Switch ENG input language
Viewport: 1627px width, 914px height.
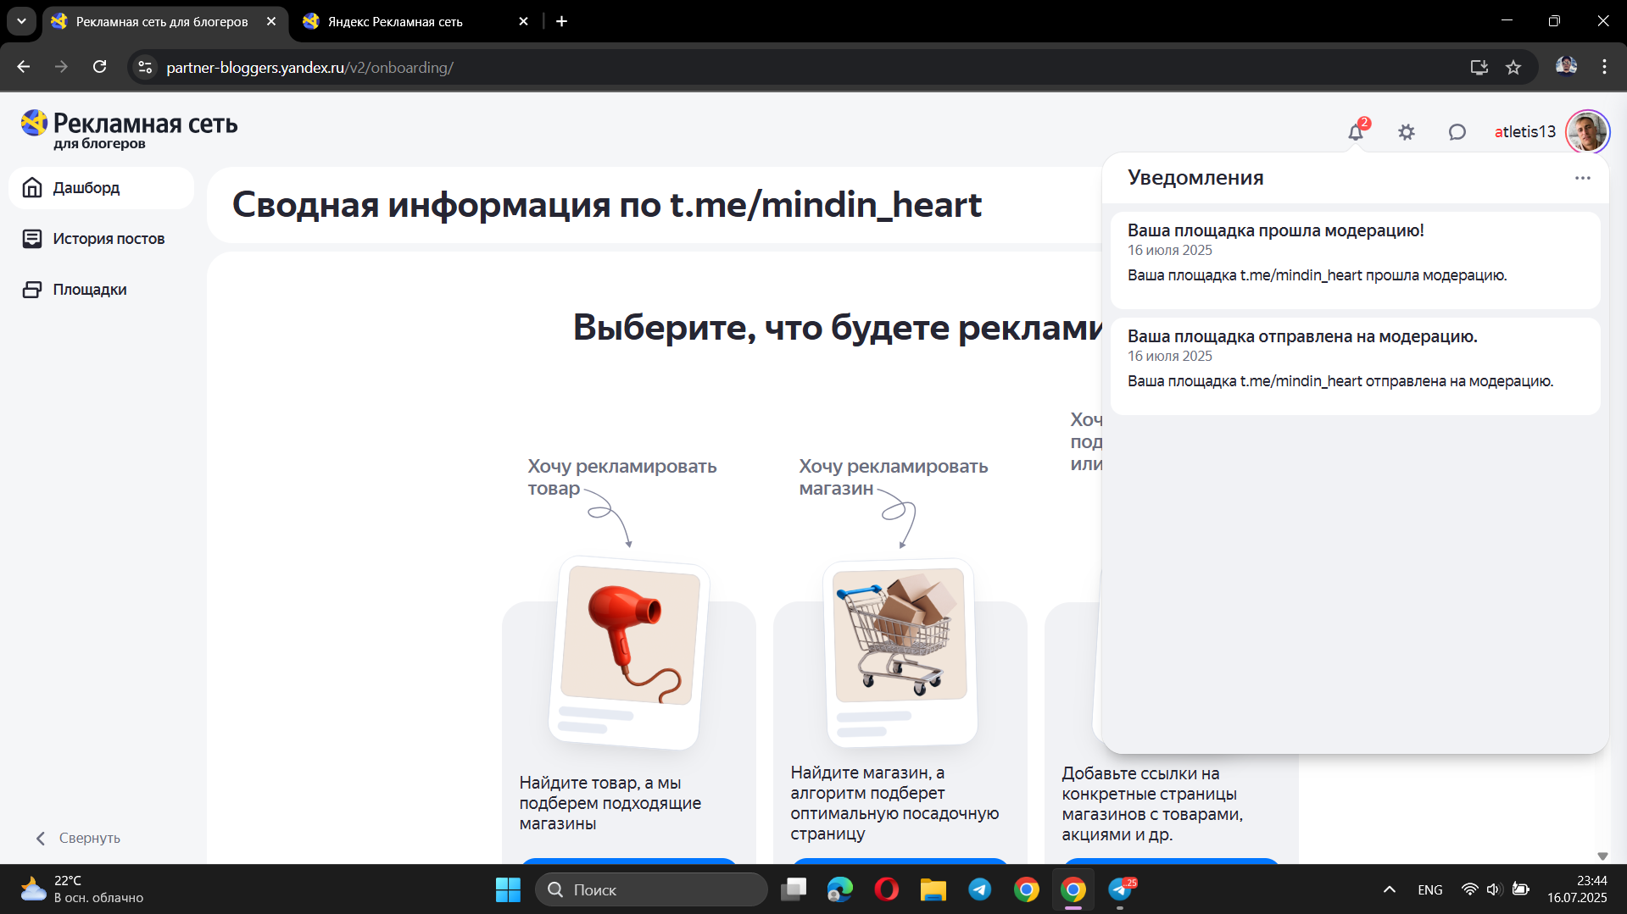coord(1429,889)
